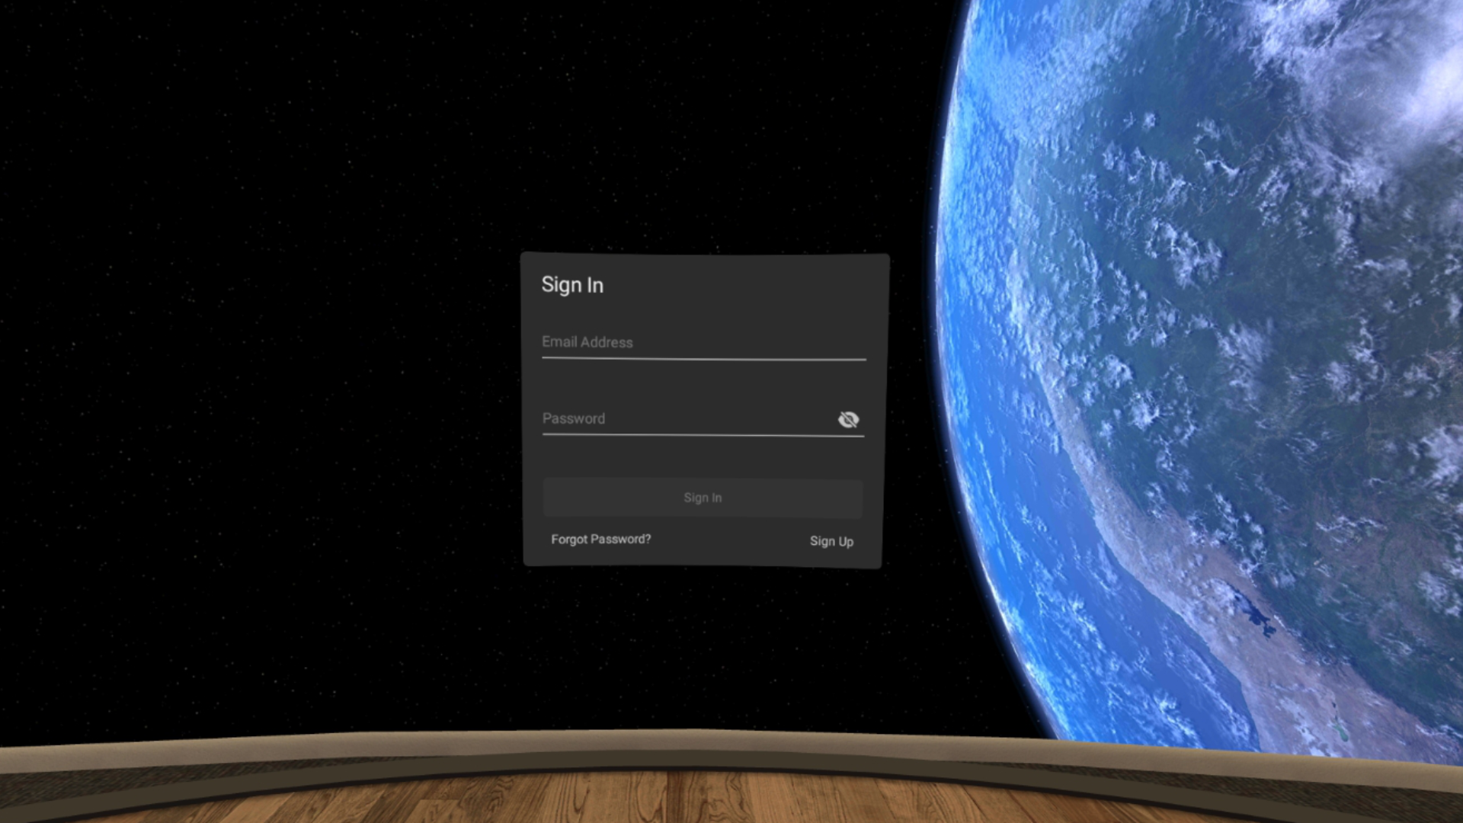Go to Sign Up link

[x=831, y=541]
